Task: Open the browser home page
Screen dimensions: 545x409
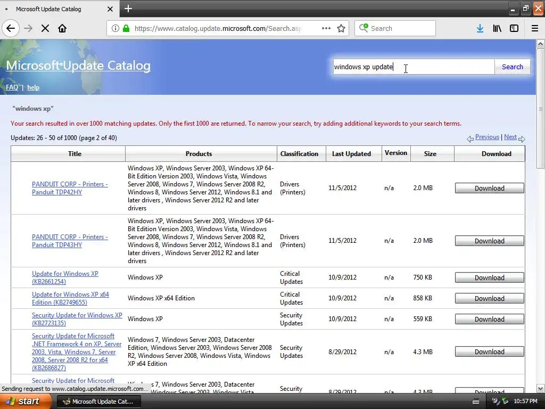Action: click(62, 28)
